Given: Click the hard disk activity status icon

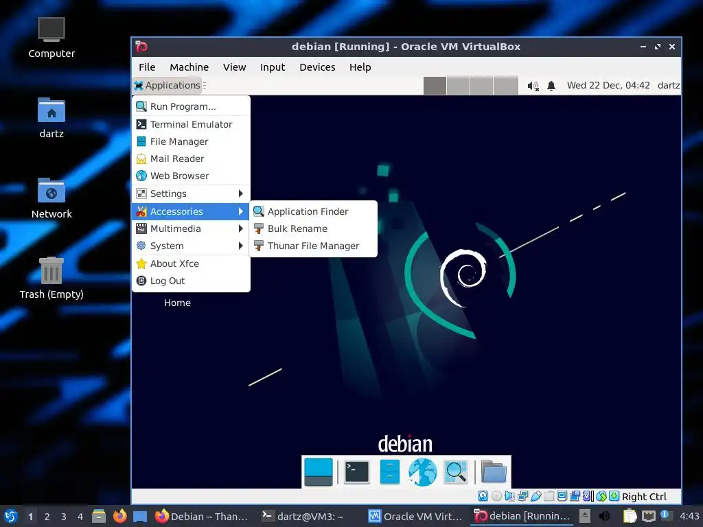Looking at the screenshot, I should (483, 496).
